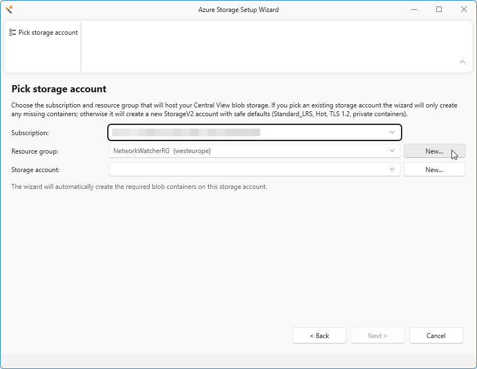Open the Subscription dropdown
This screenshot has width=477, height=369.
255,132
